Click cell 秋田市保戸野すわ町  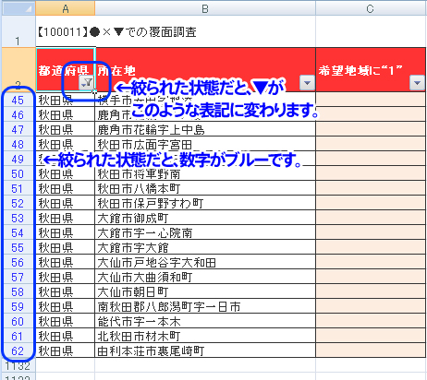(205, 203)
